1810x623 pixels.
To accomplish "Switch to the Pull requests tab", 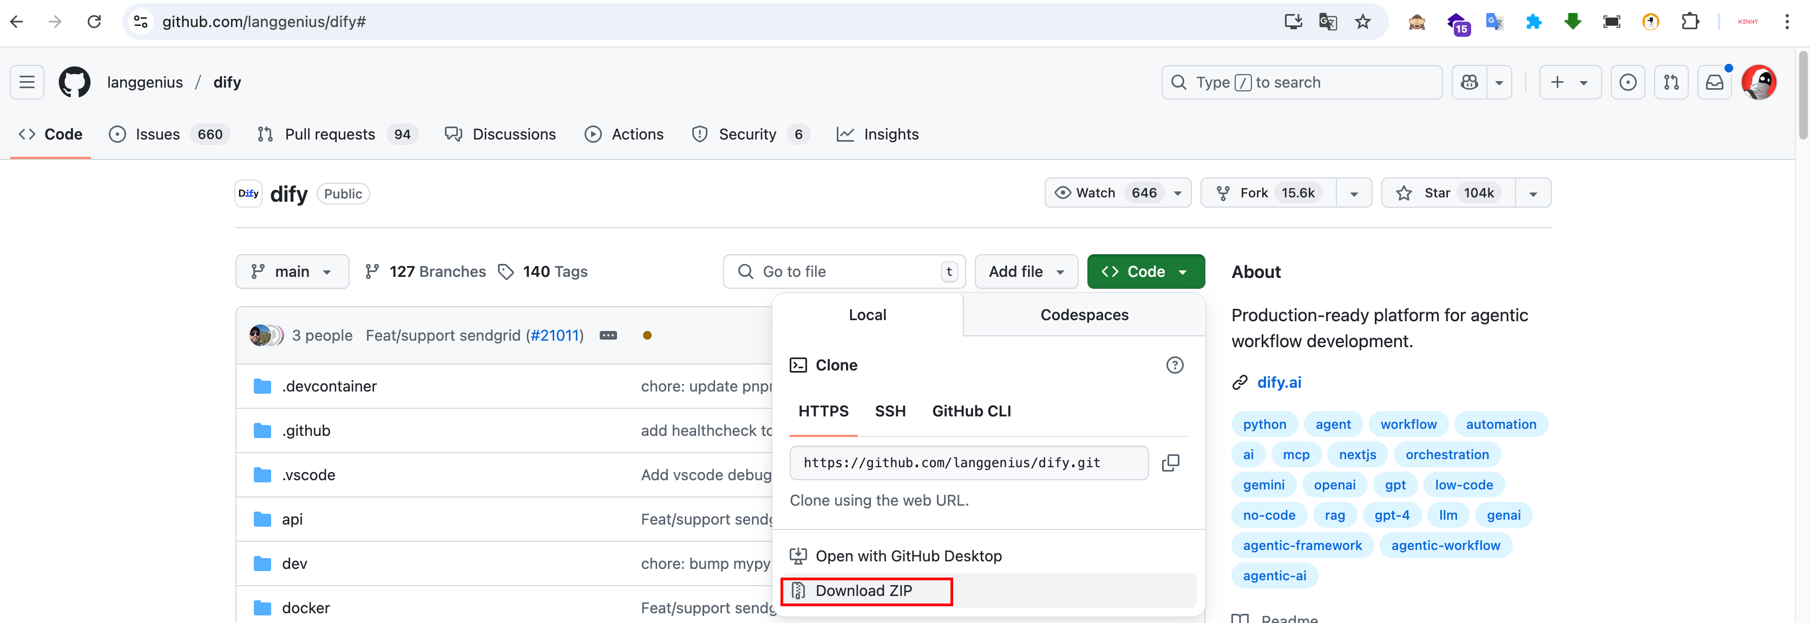I will [x=337, y=134].
